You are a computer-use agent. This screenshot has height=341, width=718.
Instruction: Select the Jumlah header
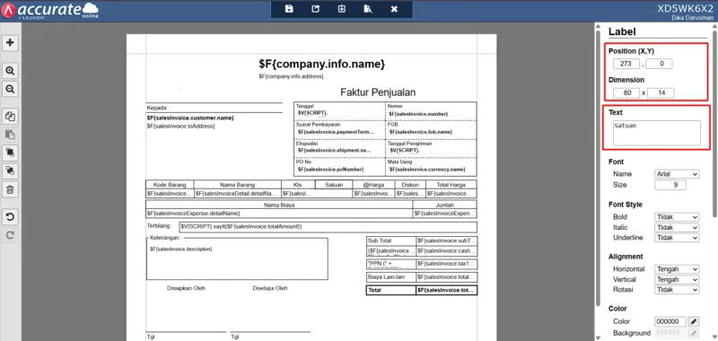click(x=444, y=205)
